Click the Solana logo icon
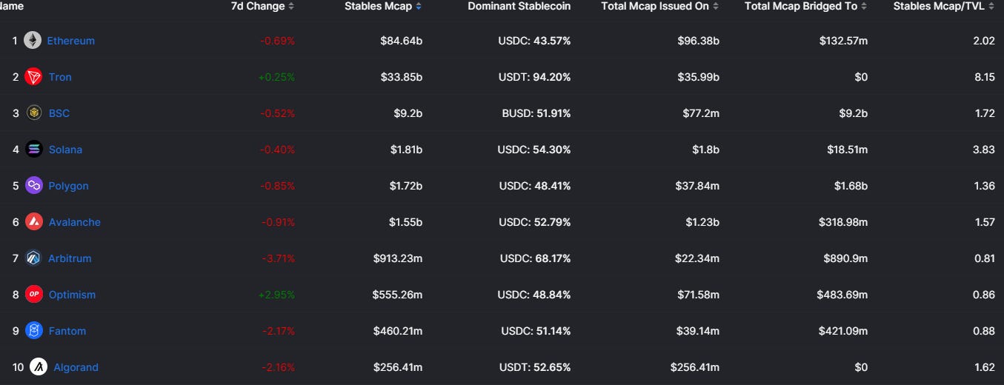The image size is (1004, 385). tap(34, 150)
